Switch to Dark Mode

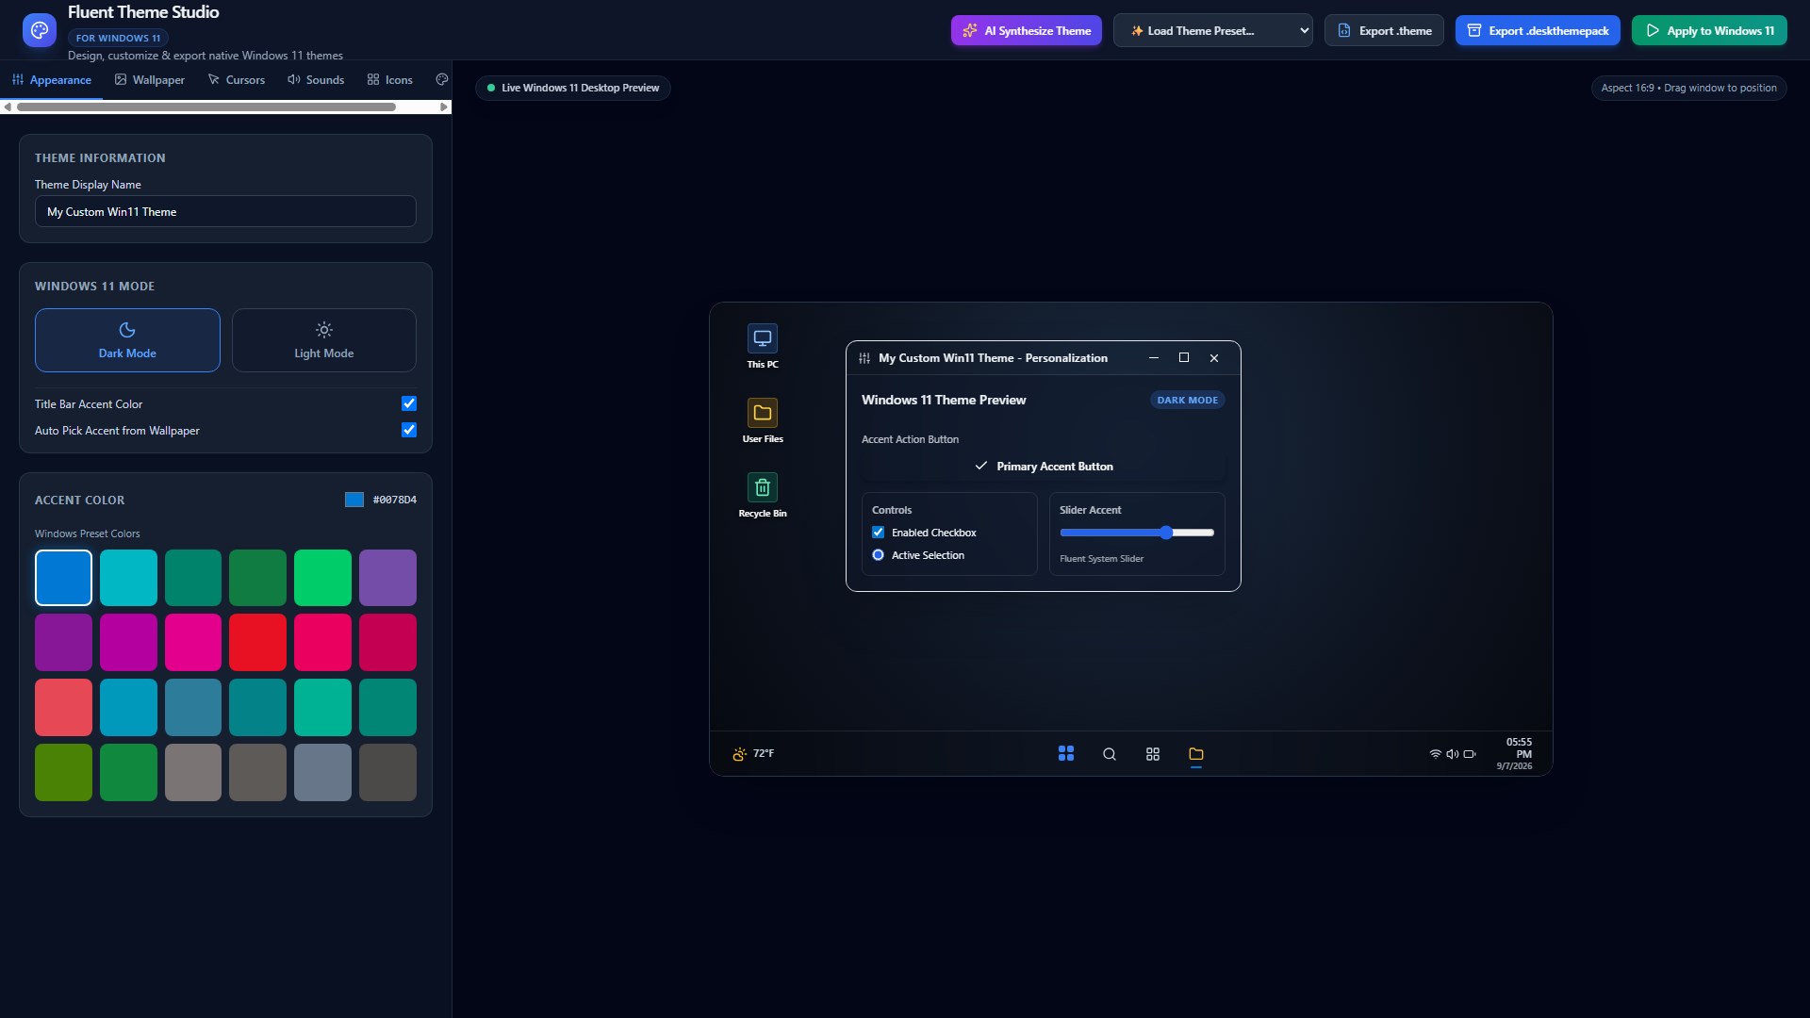click(127, 340)
